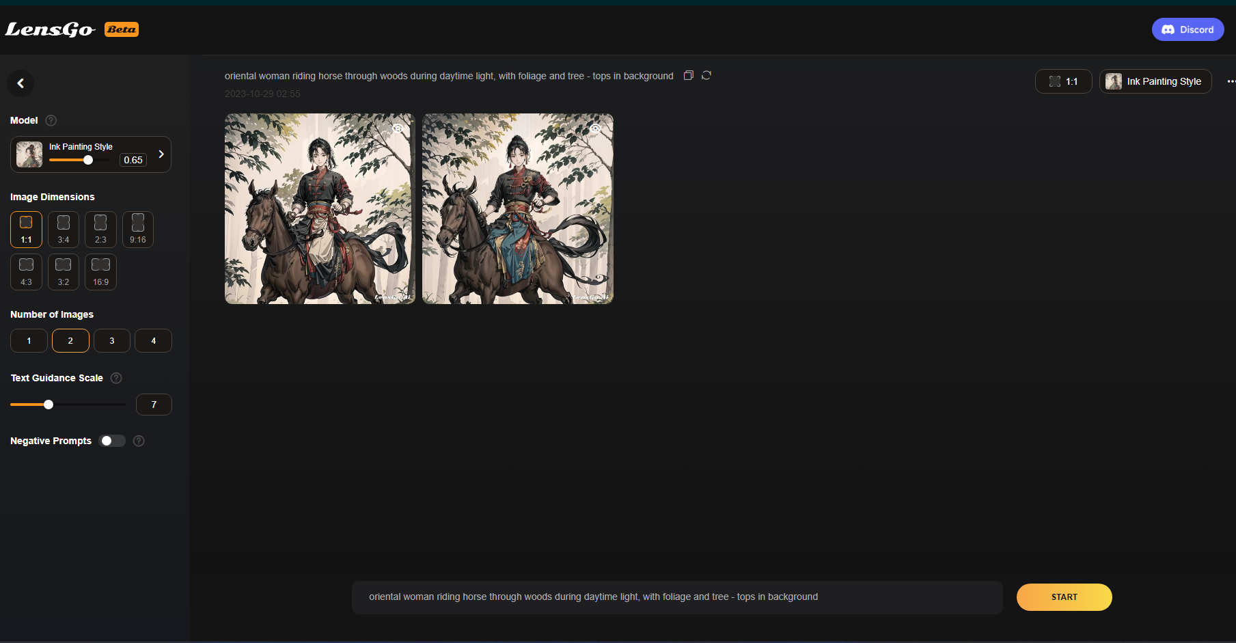Click the Negative Prompts label

pyautogui.click(x=51, y=441)
